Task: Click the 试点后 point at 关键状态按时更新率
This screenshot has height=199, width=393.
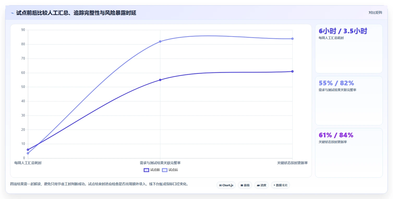Action: coord(292,38)
